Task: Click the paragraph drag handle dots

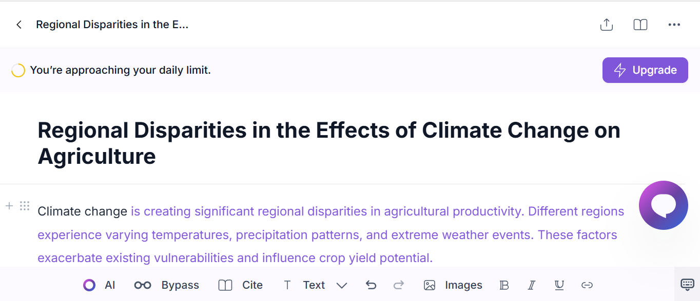Action: (x=24, y=206)
